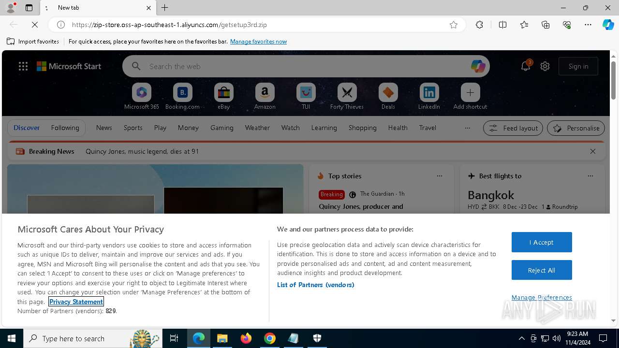The width and height of the screenshot is (619, 348).
Task: Open the Manage favorites now link
Action: pos(258,42)
